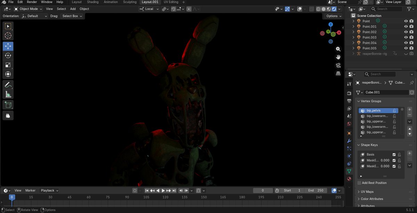Switch to Wireframe shading mode

tap(318, 9)
